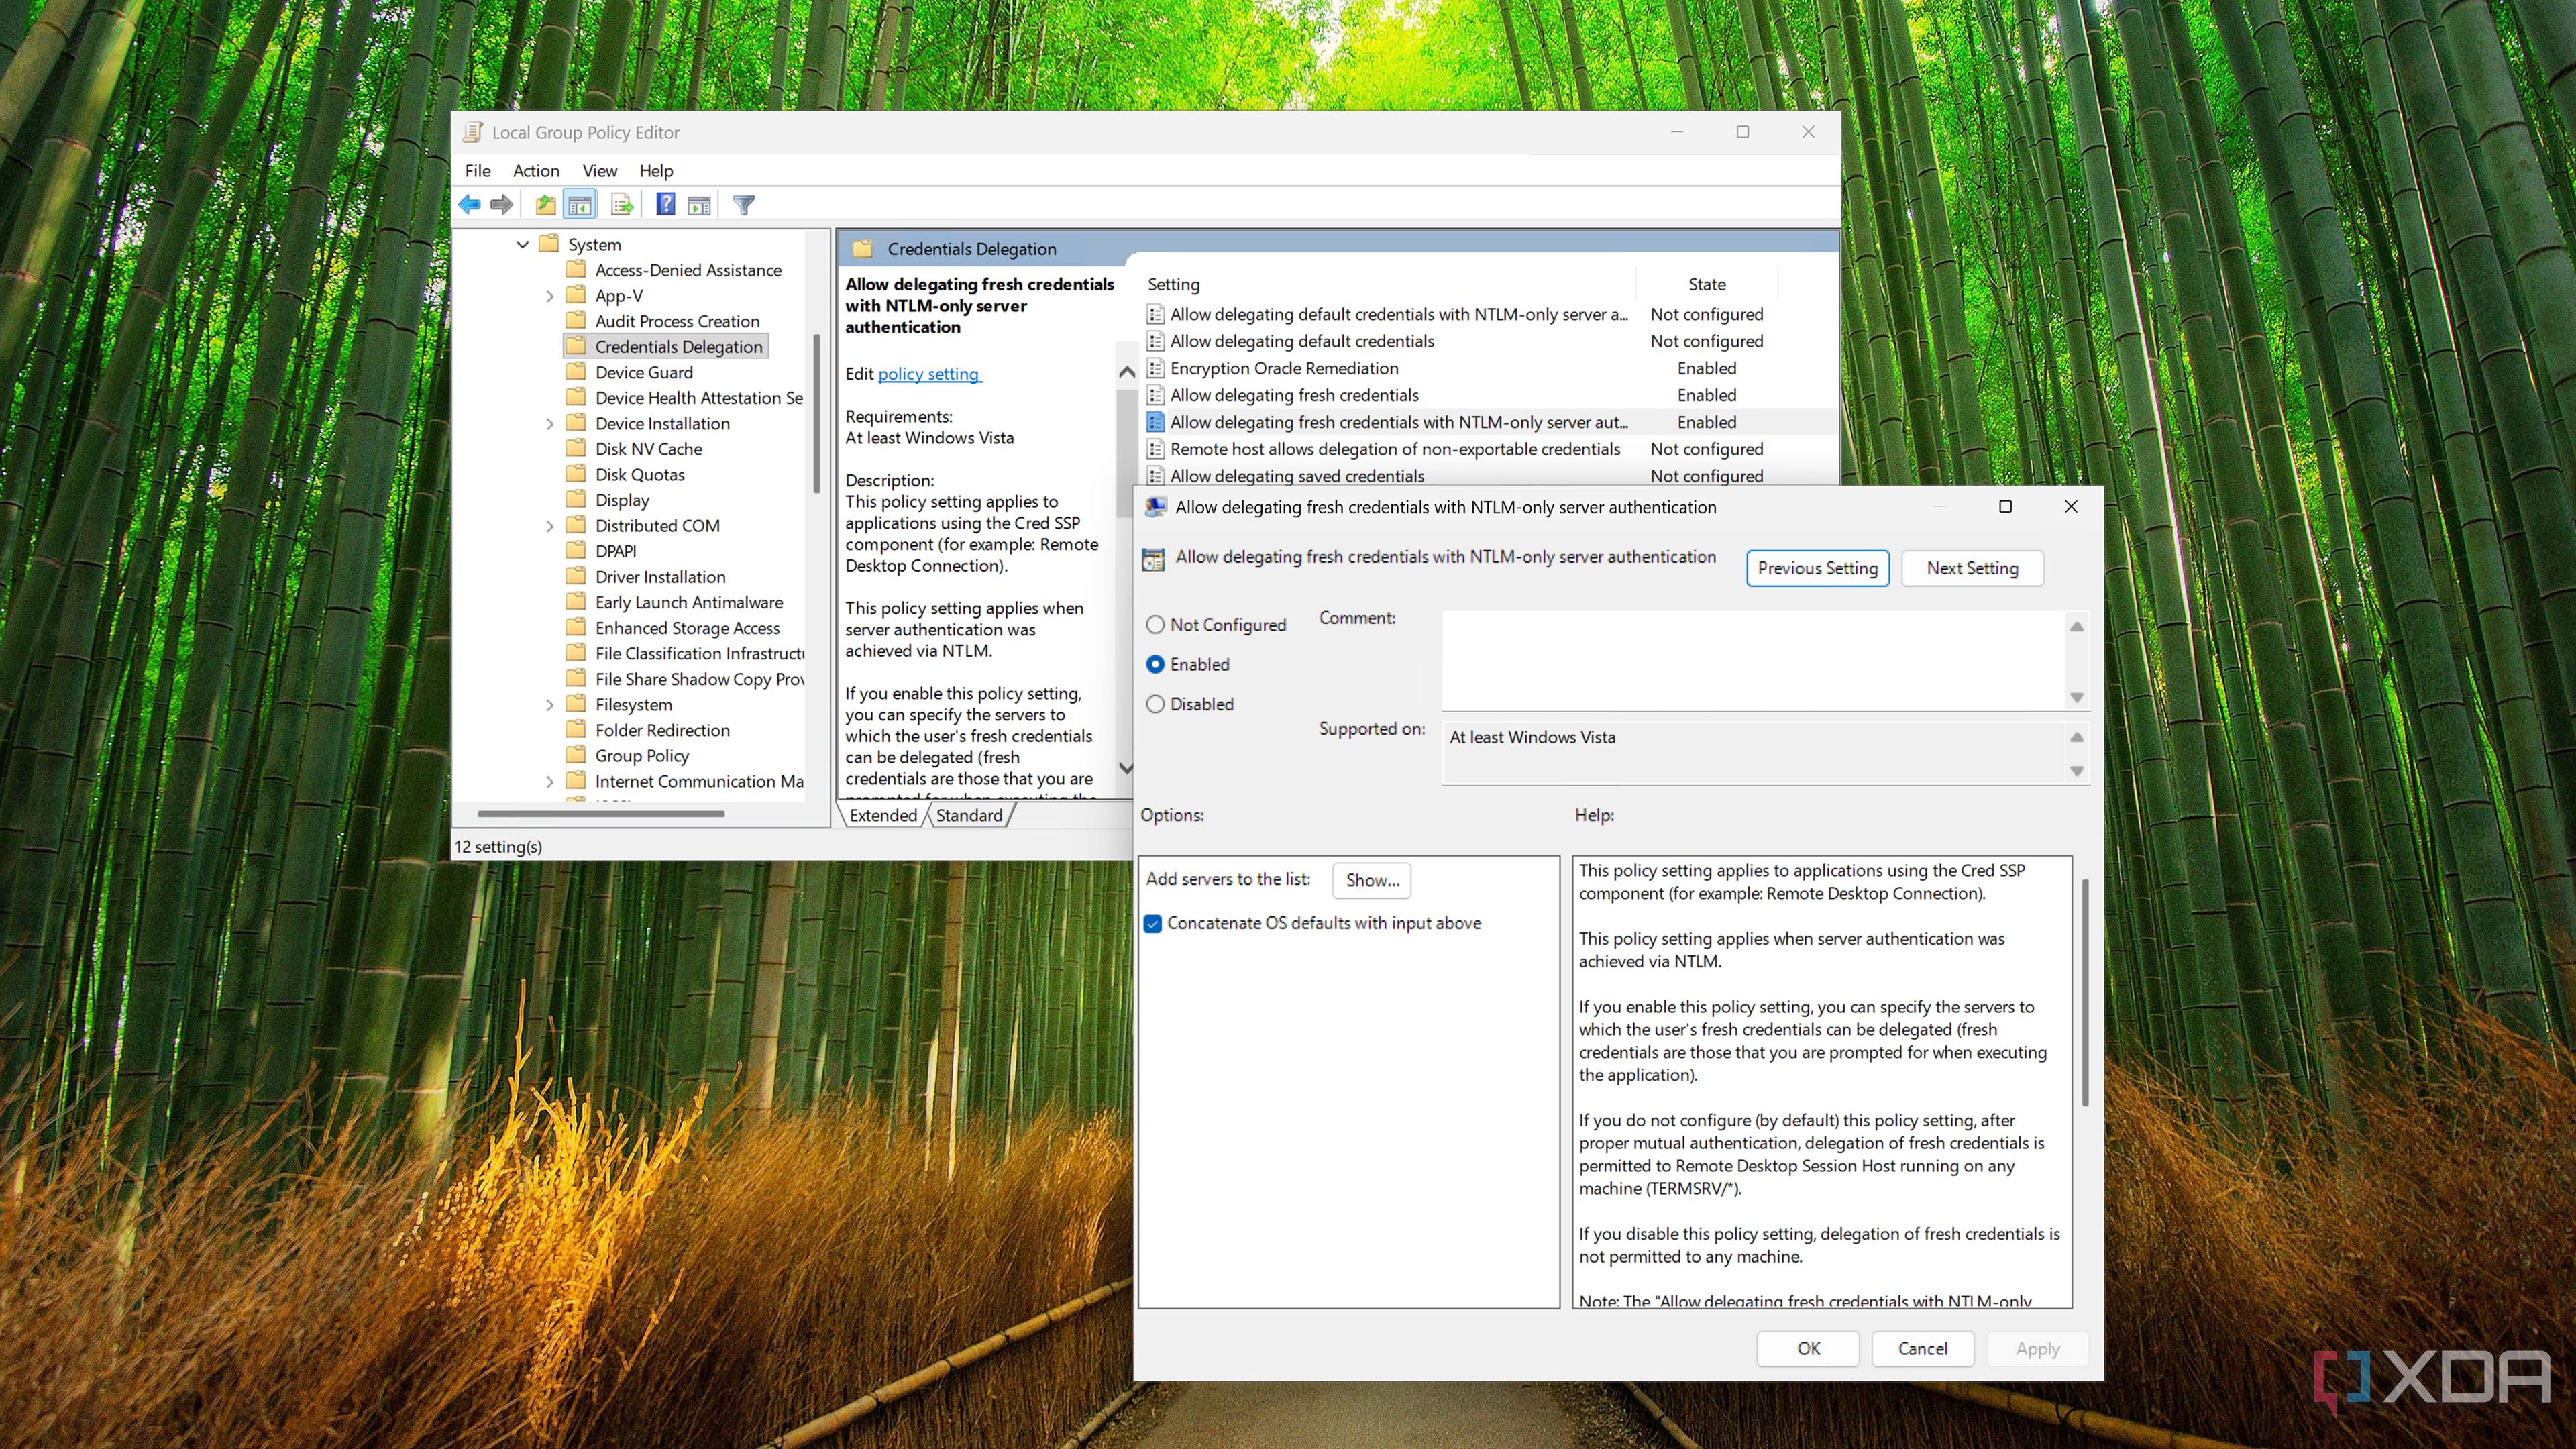
Task: Select the Not Configured radio button
Action: pos(1155,624)
